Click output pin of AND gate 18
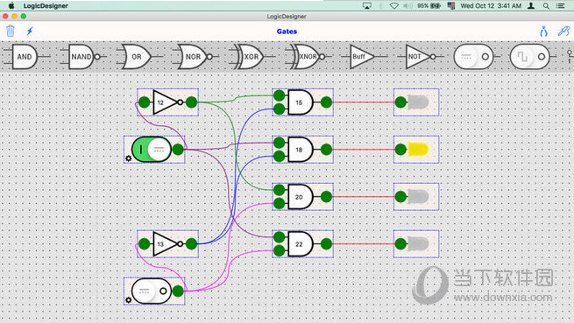This screenshot has height=323, width=574. 326,150
